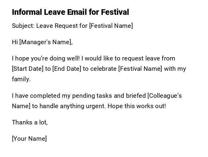Click the word "urgent."
208x157 pixels.
coord(95,106)
